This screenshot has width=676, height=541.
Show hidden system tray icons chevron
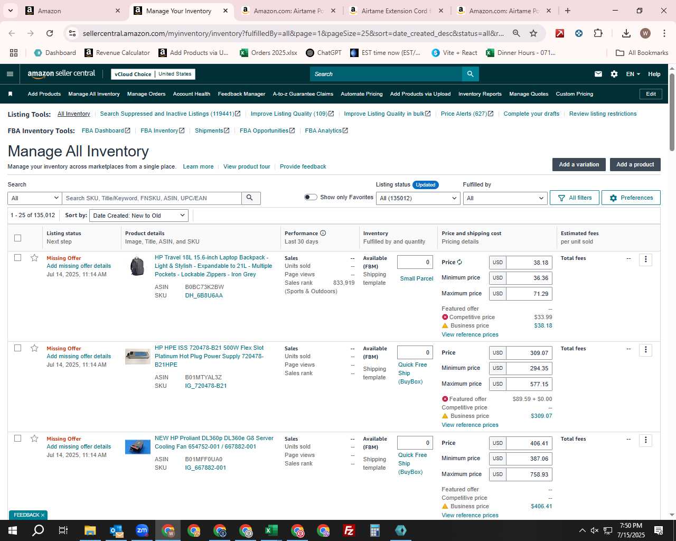click(x=582, y=530)
